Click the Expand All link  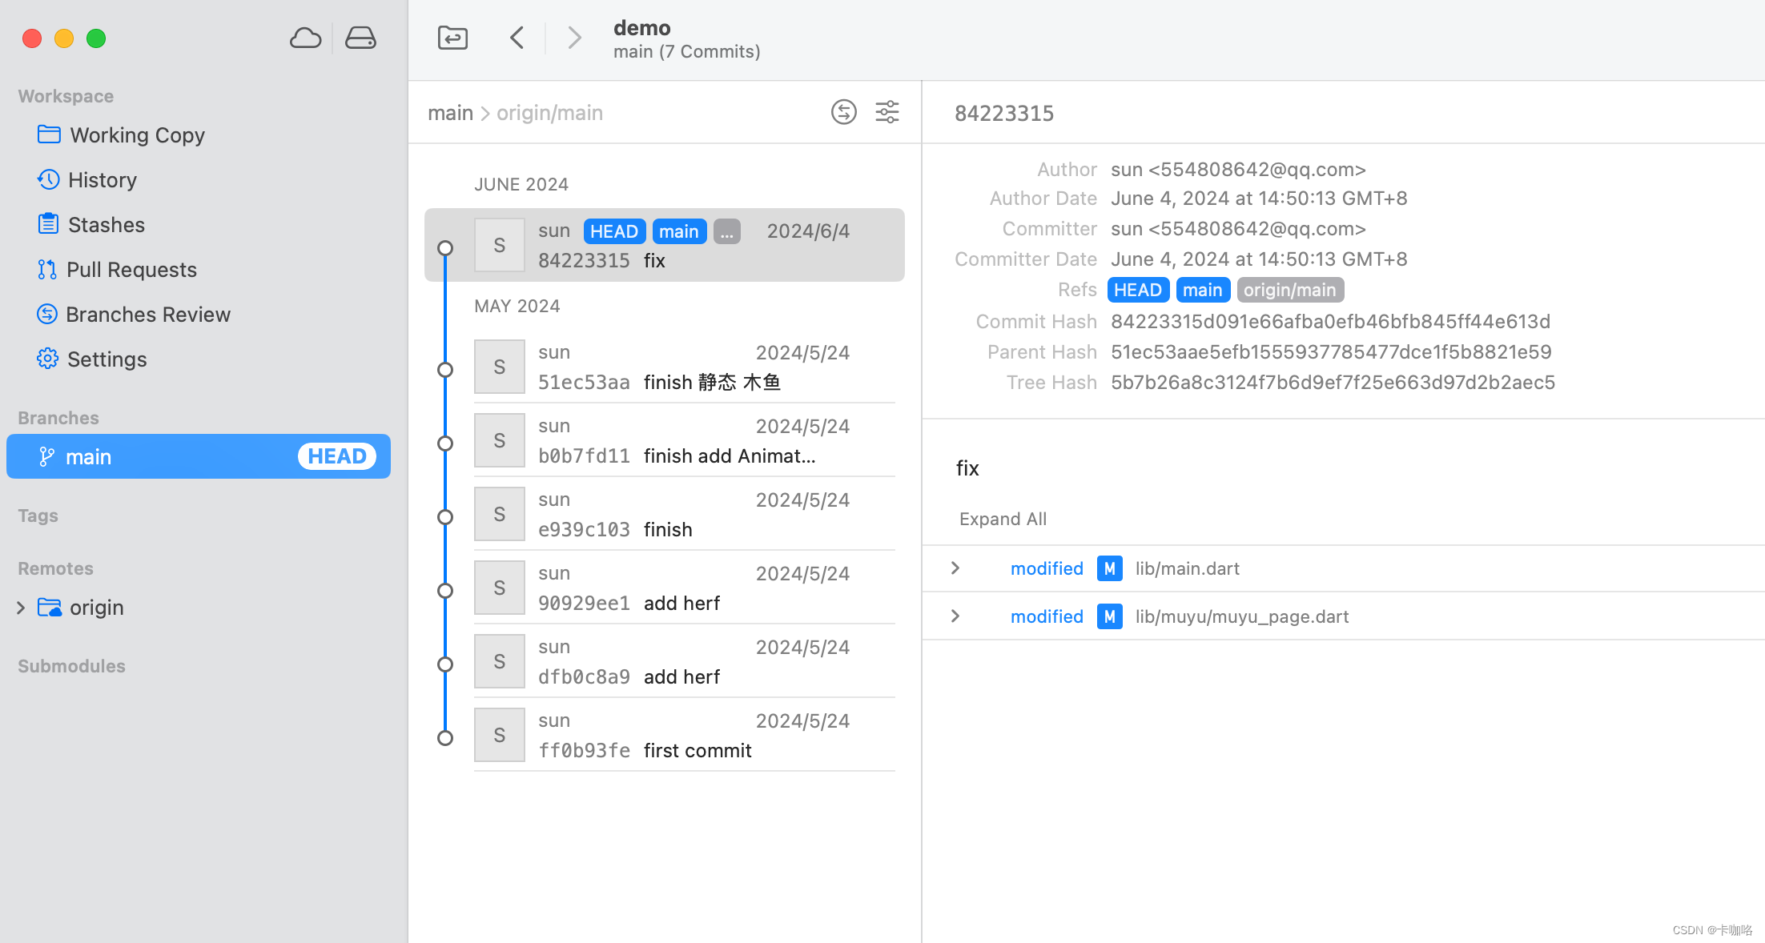[1002, 519]
